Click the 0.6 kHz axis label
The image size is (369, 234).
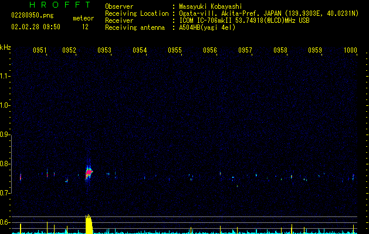click(5, 222)
